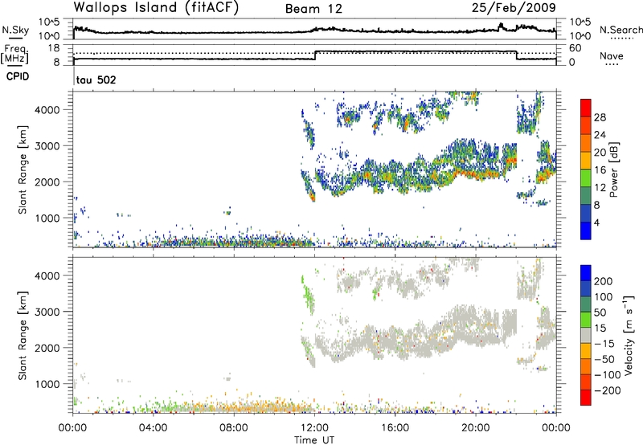643x445 pixels.
Task: Click the 'N.Sky' legend label
Action: pos(15,30)
